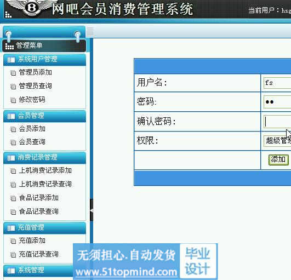Click the icon beside 修改密码
The width and height of the screenshot is (291, 280).
[x=13, y=100]
